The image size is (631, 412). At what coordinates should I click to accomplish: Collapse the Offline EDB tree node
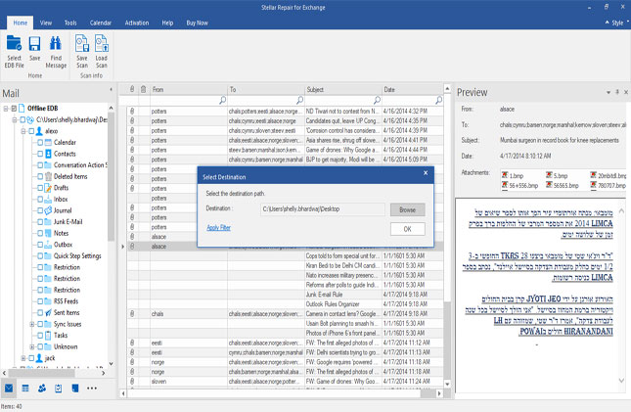coord(6,109)
